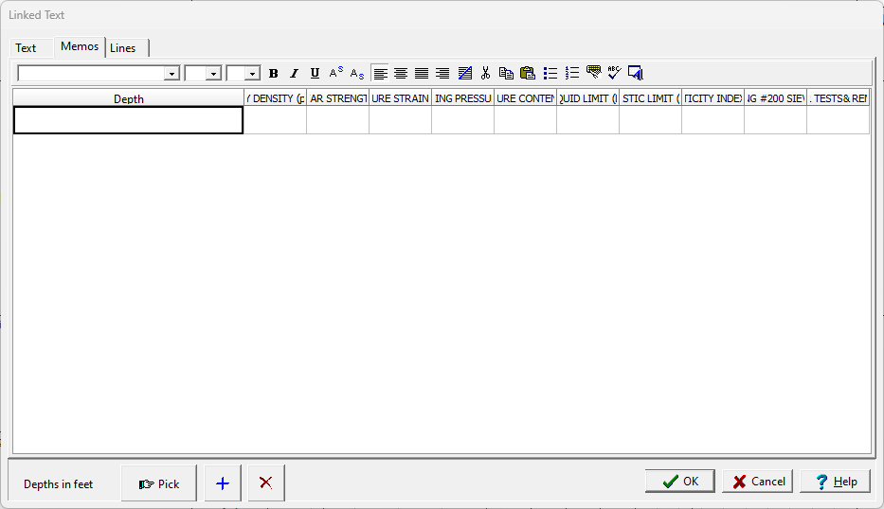The image size is (884, 509).
Task: Click the ING PRESSU column header
Action: (463, 98)
